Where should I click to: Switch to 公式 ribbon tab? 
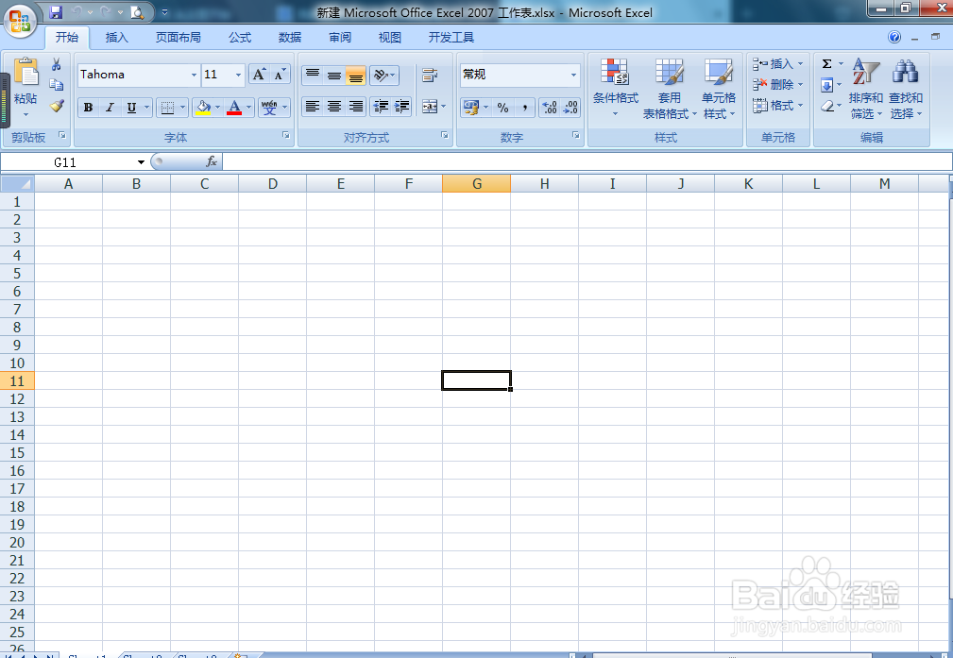pos(240,38)
